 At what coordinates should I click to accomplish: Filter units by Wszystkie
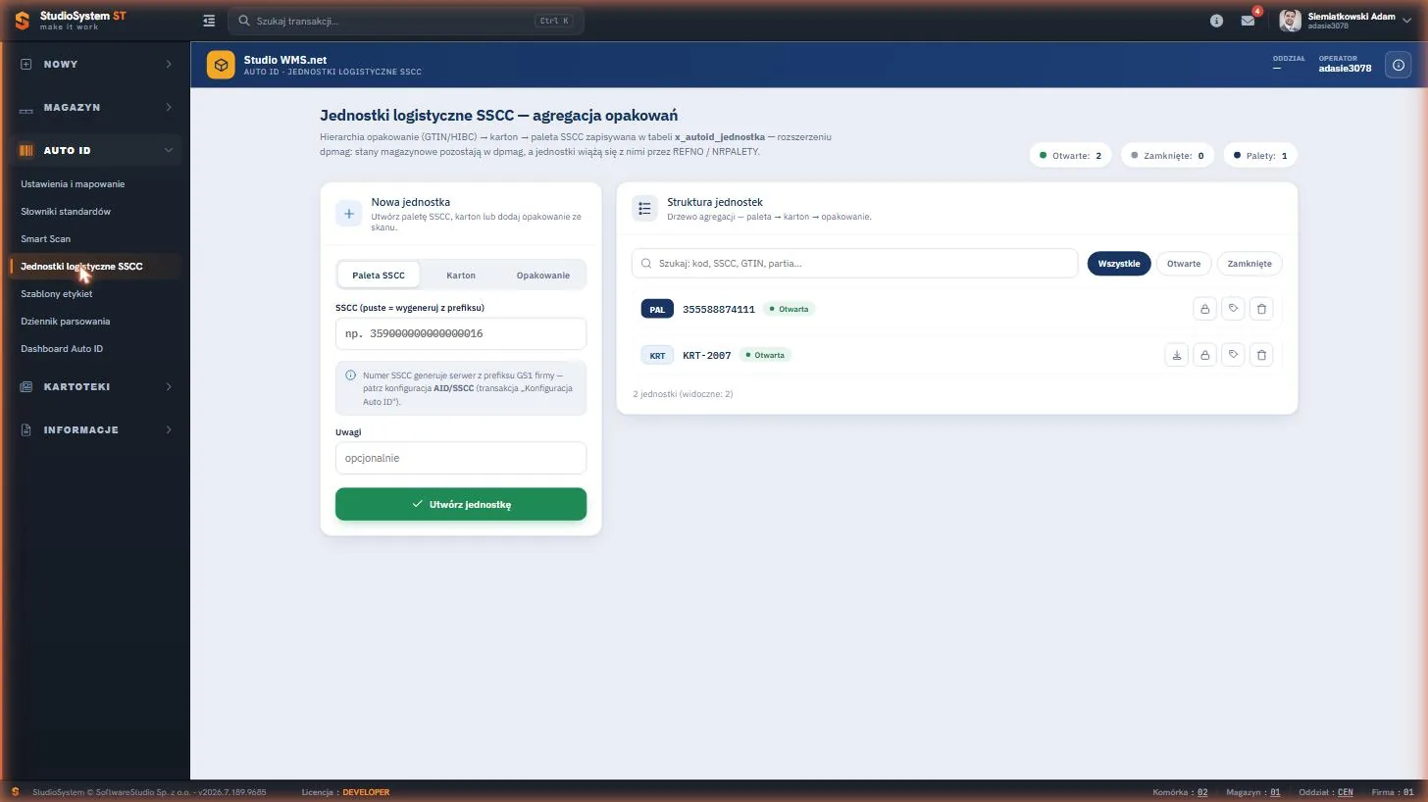1119,263
